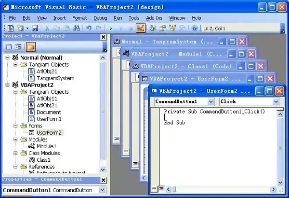Collapse the Normal (Normal) project node
Screen dimensions: 289x198
click(7, 57)
